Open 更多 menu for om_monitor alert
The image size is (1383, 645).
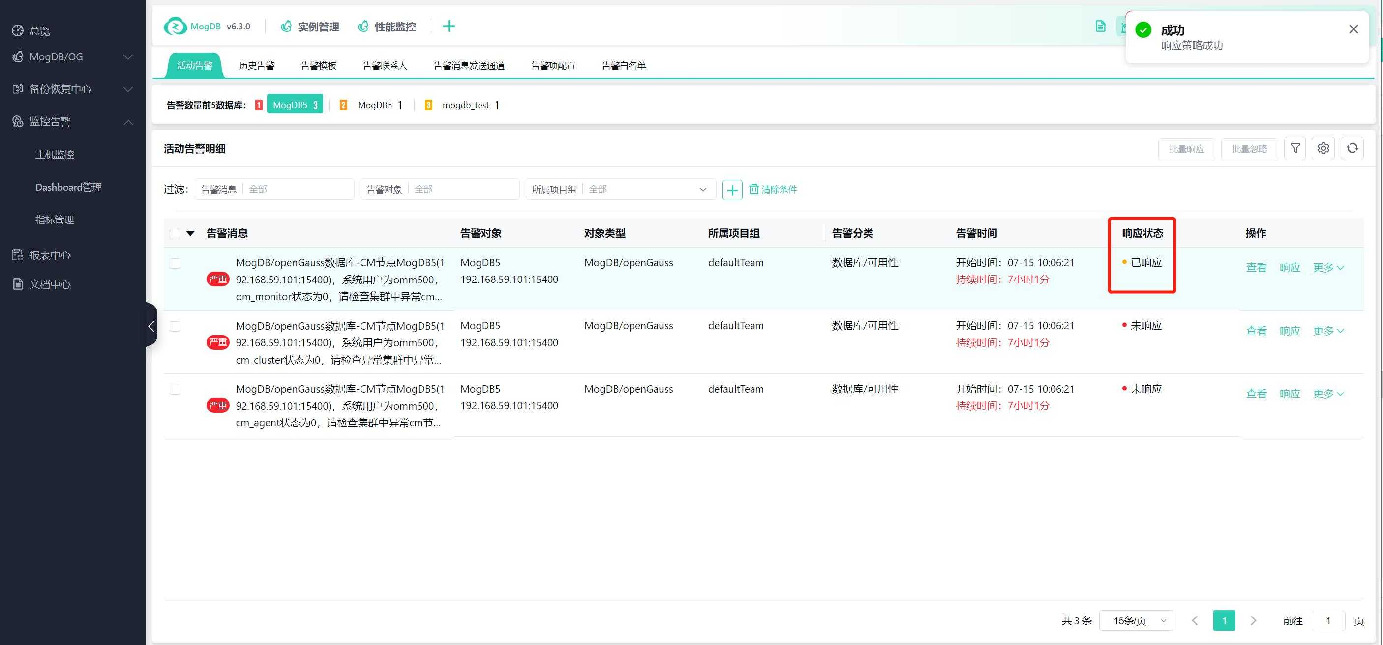click(1328, 268)
